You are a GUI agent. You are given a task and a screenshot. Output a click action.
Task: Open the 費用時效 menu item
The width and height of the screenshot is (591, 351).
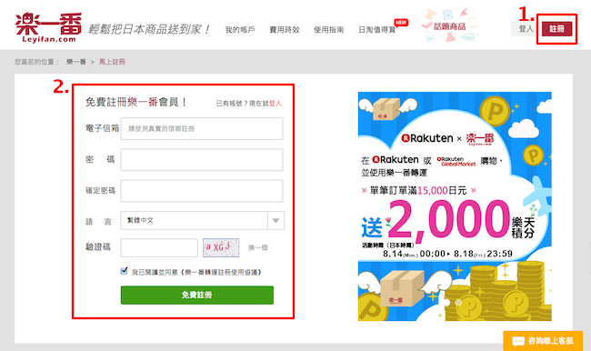coord(285,29)
